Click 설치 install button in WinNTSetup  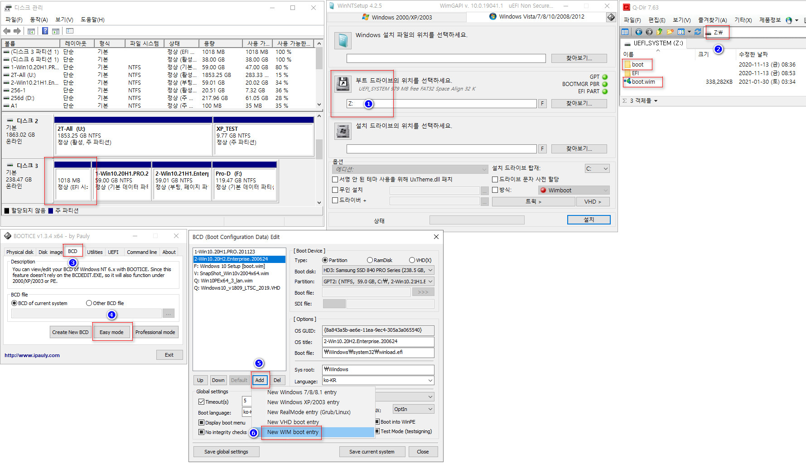pos(589,220)
